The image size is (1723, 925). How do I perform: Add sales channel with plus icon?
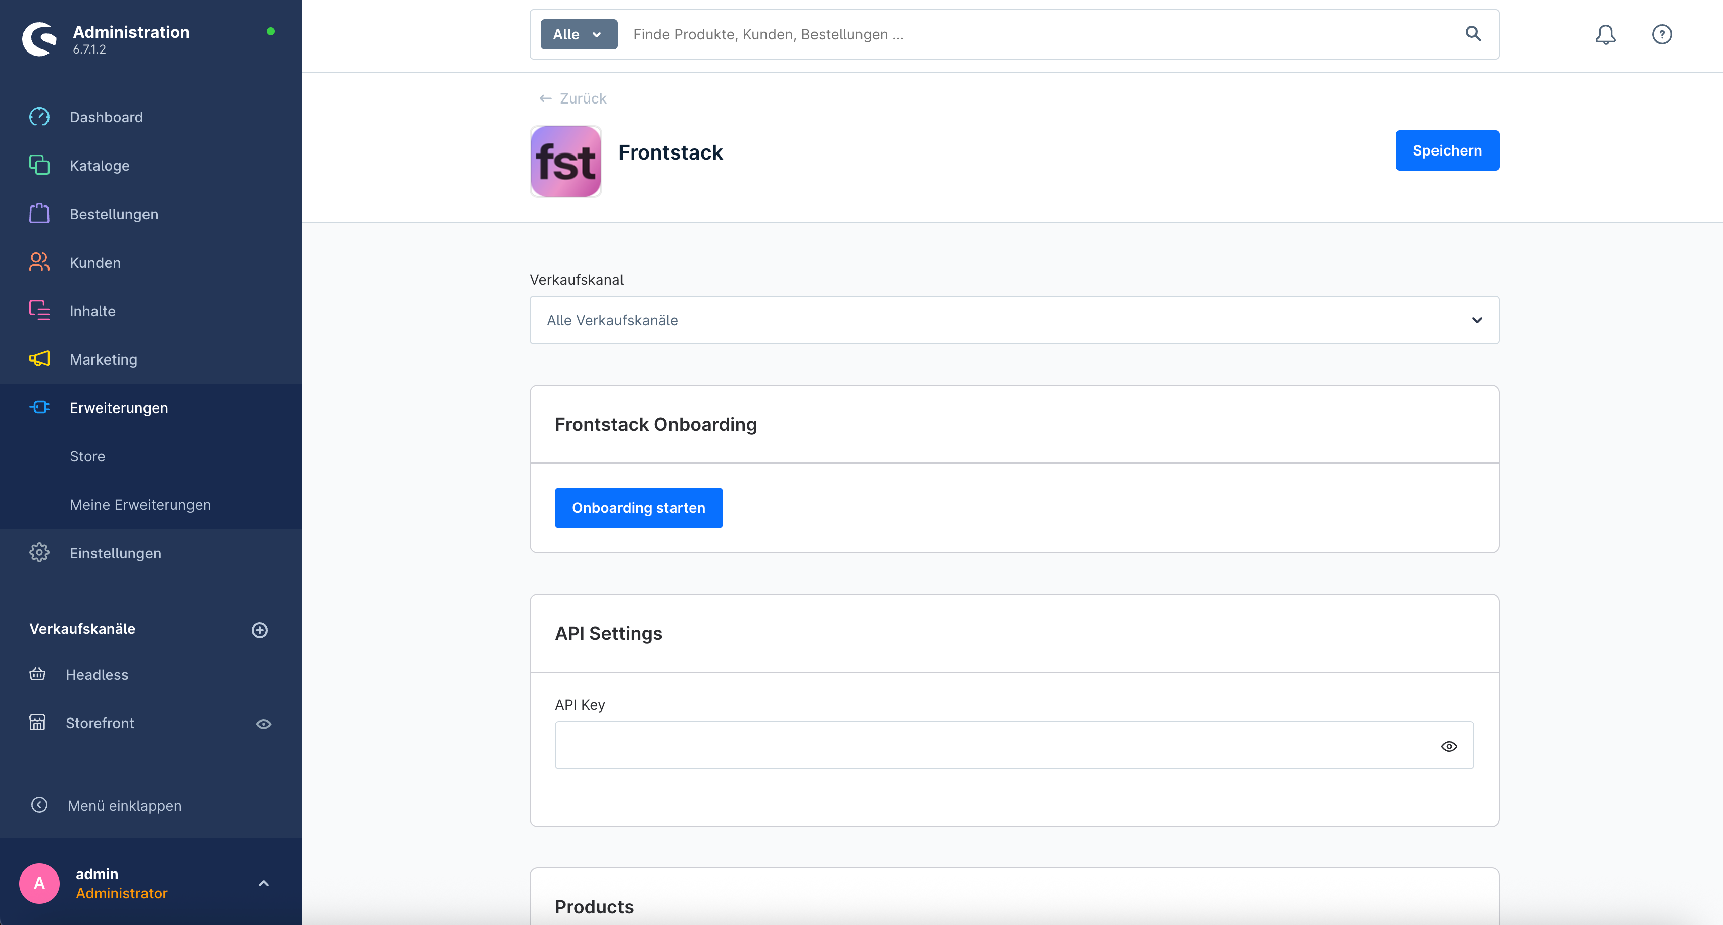click(x=260, y=630)
